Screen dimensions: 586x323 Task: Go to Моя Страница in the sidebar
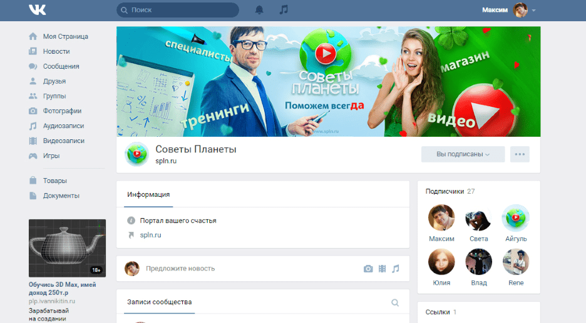click(x=65, y=36)
